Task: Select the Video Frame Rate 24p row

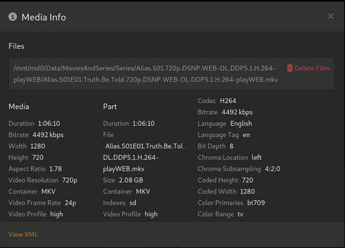Action: 41,203
